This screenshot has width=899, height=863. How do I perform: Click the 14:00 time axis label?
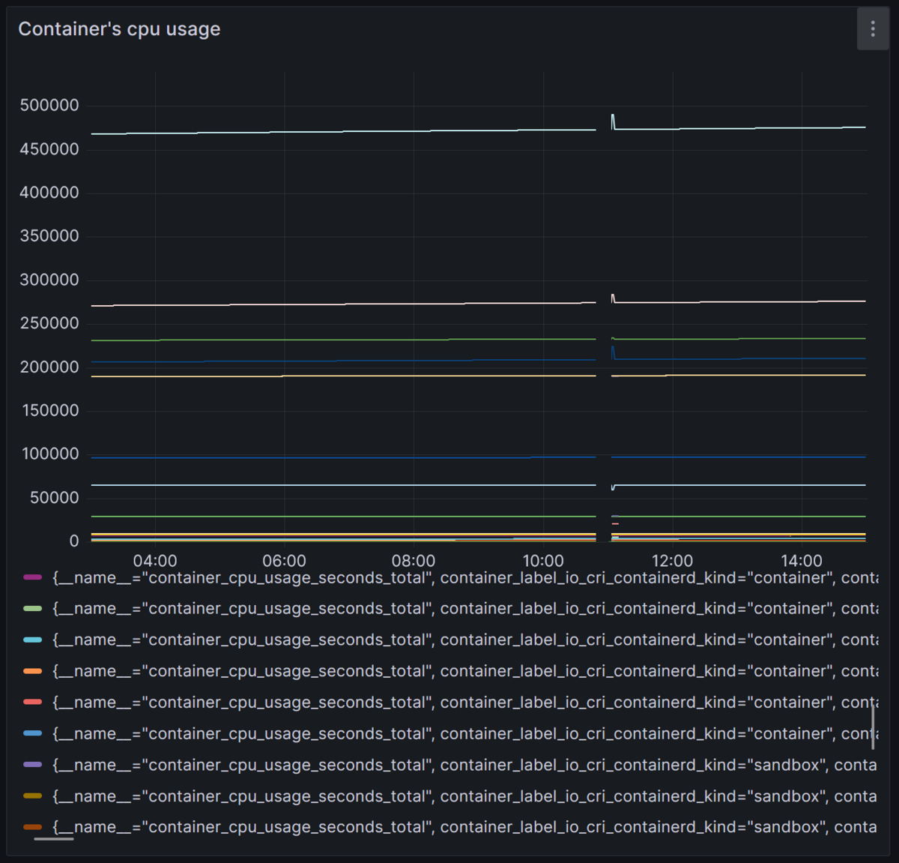802,561
